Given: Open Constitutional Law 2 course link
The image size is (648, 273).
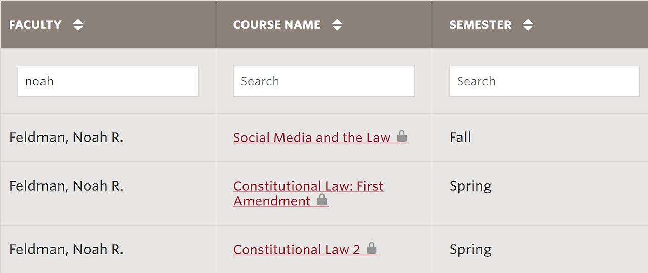Looking at the screenshot, I should (x=297, y=250).
